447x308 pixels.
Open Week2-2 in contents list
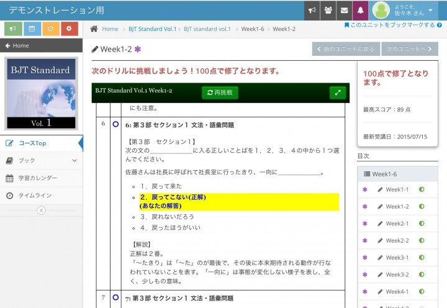click(397, 241)
